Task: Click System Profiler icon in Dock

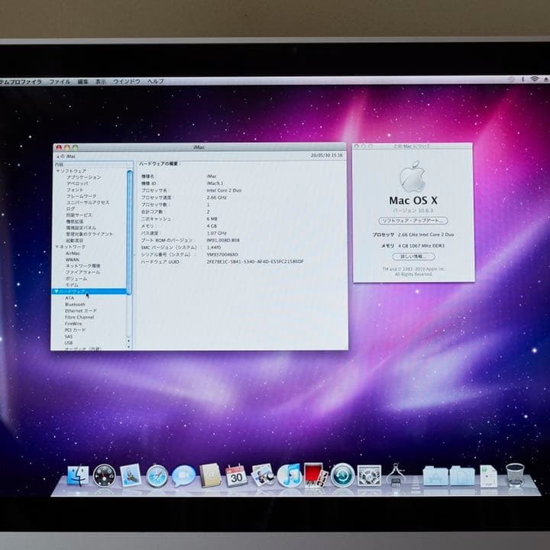Action: [x=396, y=475]
